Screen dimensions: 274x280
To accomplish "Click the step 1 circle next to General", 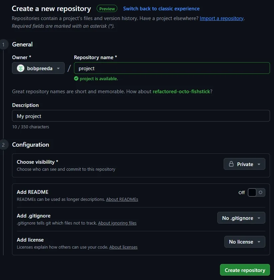I will click(x=3, y=44).
